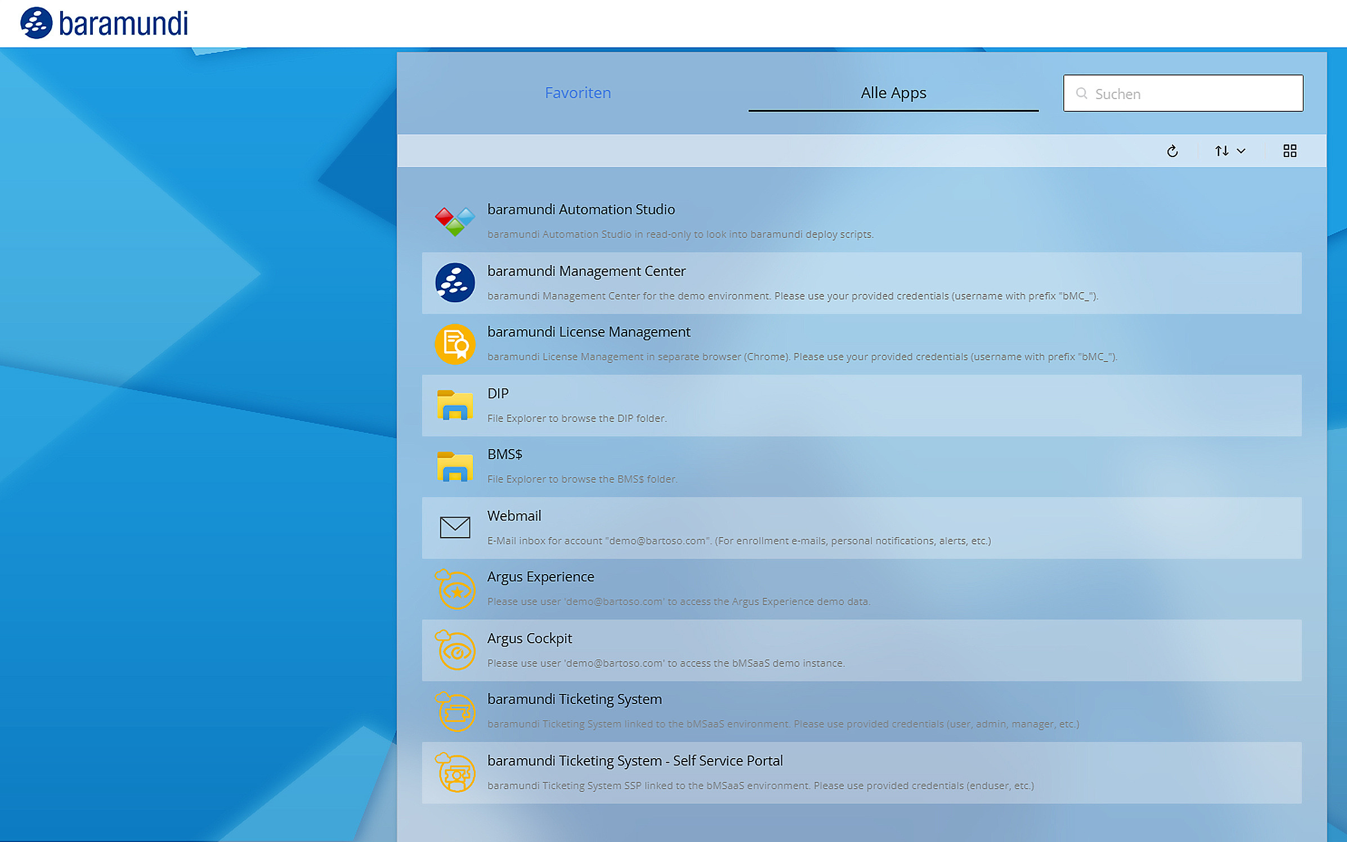Open Argus Experience via its icon

[x=454, y=589]
